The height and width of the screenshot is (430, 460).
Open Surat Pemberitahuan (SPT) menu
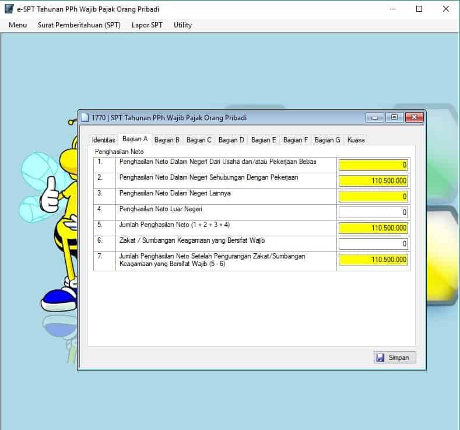(x=79, y=25)
